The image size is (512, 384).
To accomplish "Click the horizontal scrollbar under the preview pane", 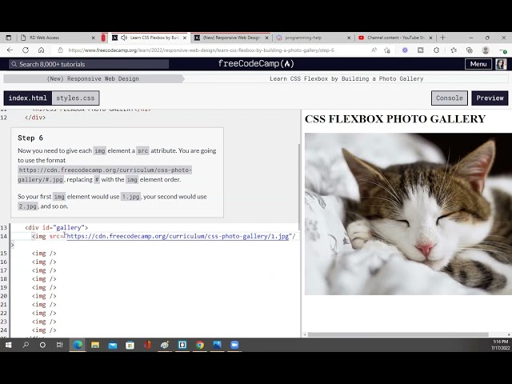I will tap(398, 334).
